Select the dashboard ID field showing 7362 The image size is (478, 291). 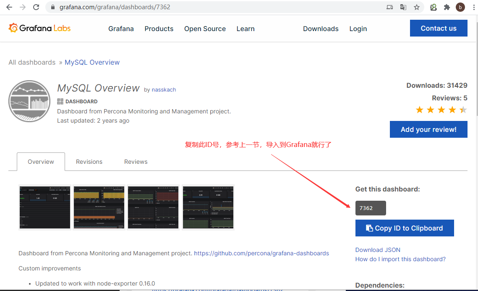(x=371, y=208)
